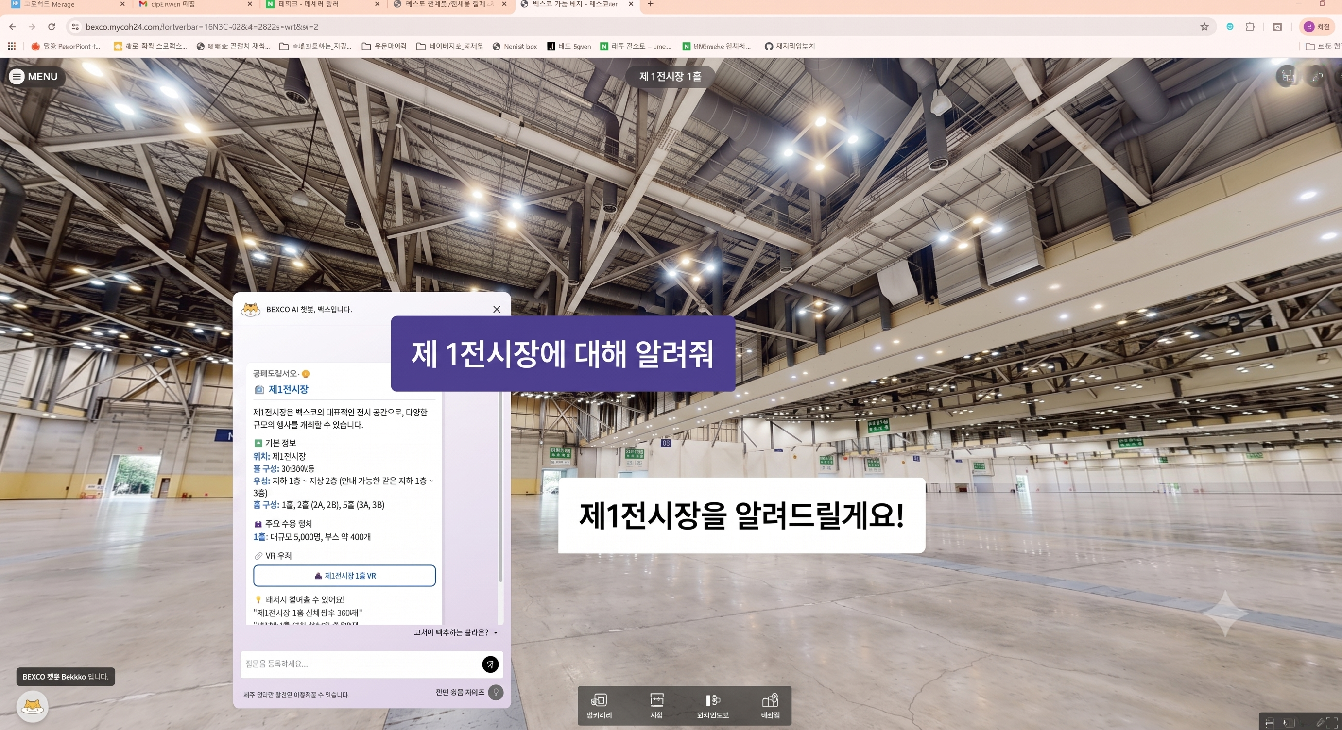Go back with browser back arrow
This screenshot has width=1342, height=730.
click(x=13, y=27)
